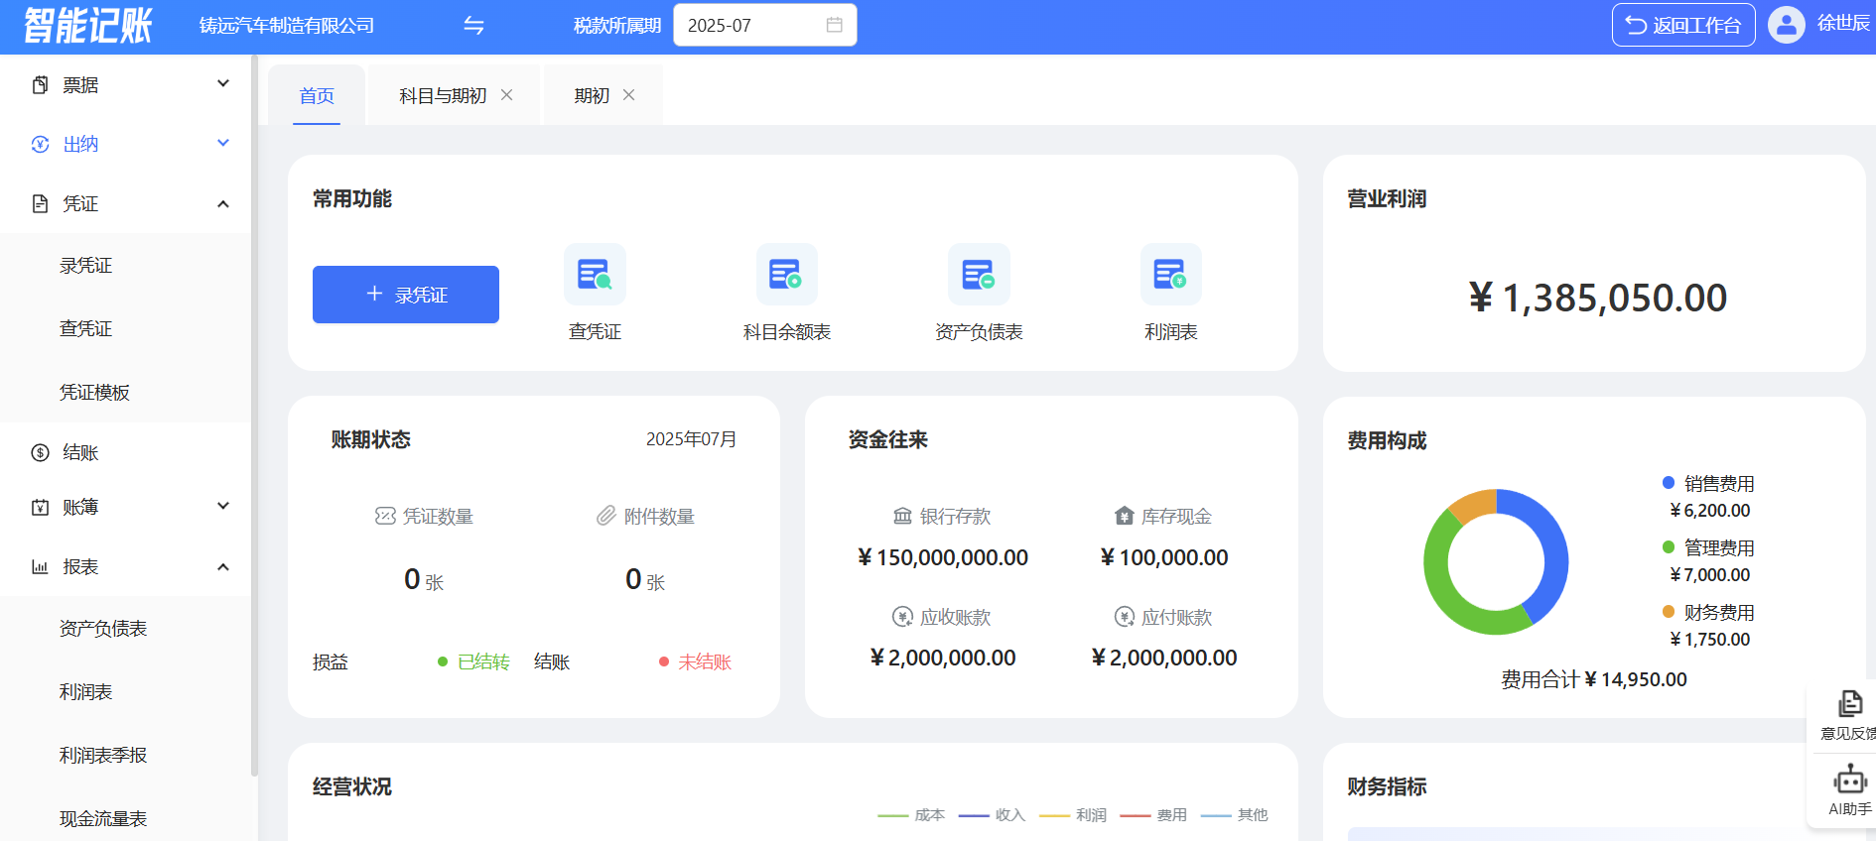Click the user avatar icon
The width and height of the screenshot is (1876, 841).
click(x=1786, y=25)
